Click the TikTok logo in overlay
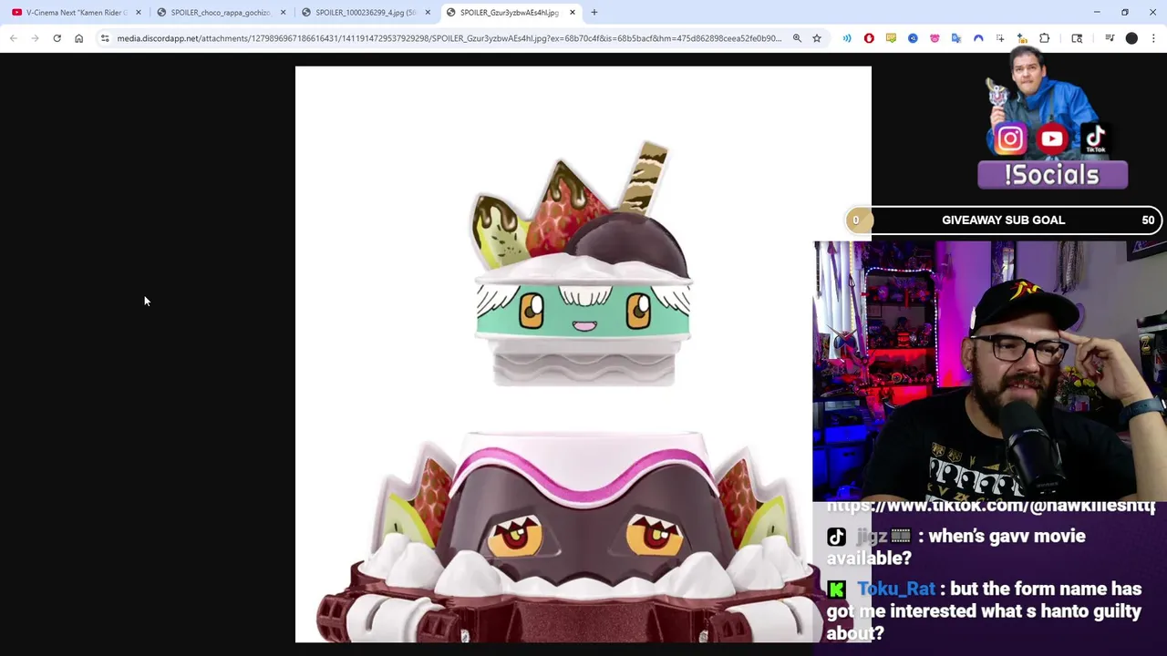The width and height of the screenshot is (1167, 656). click(1095, 138)
